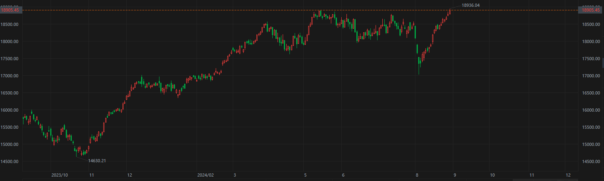
Task: Click the 18936.04 high price annotation
Action: (470, 5)
